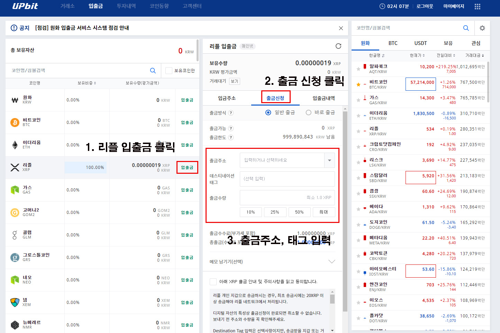Click 입출금 button for 비트코인

tap(187, 123)
